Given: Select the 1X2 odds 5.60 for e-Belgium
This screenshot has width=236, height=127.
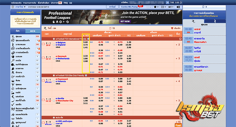Looking at the screenshot, I should (86, 42).
